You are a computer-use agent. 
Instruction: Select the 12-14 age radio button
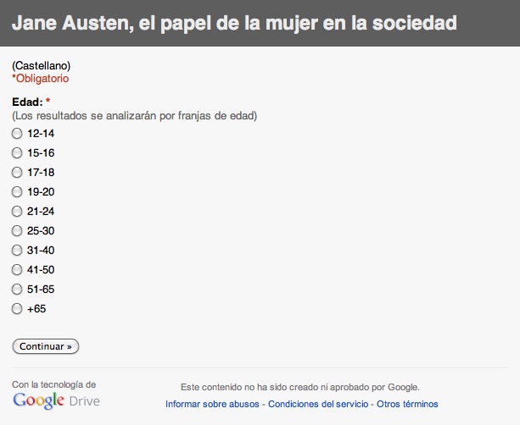click(17, 134)
